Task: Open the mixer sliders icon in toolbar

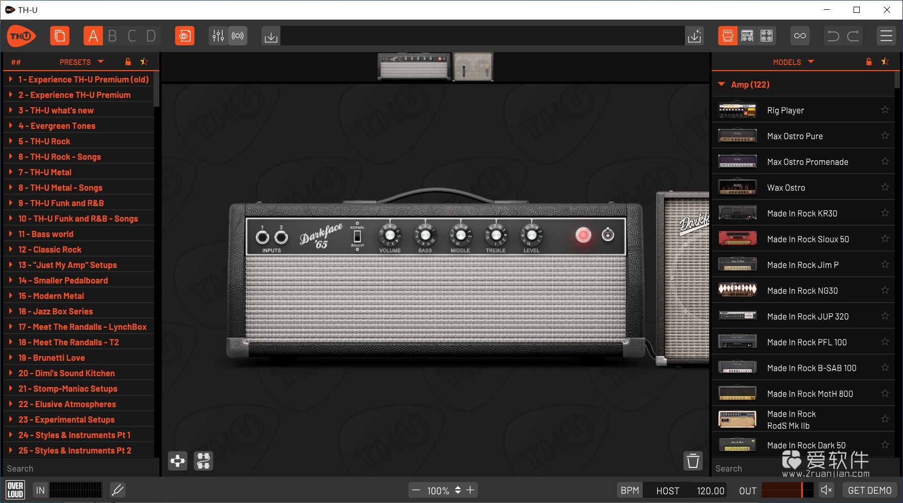Action: (218, 36)
